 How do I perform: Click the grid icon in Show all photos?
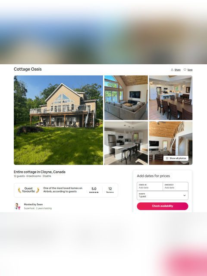[x=167, y=158]
